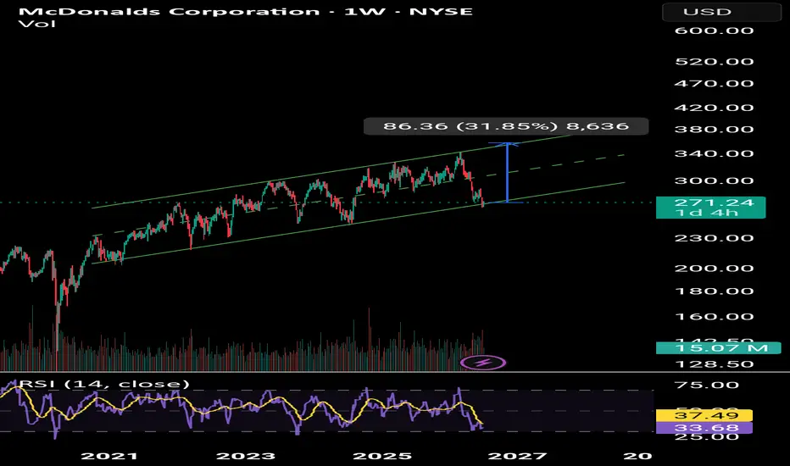Click the 75.00 RSI axis label
The image size is (790, 466).
coord(706,386)
